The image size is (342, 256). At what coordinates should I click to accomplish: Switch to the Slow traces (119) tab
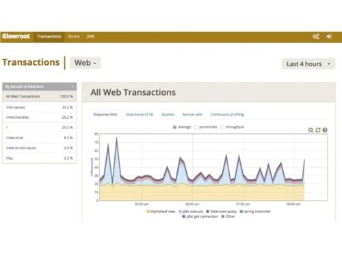[140, 115]
